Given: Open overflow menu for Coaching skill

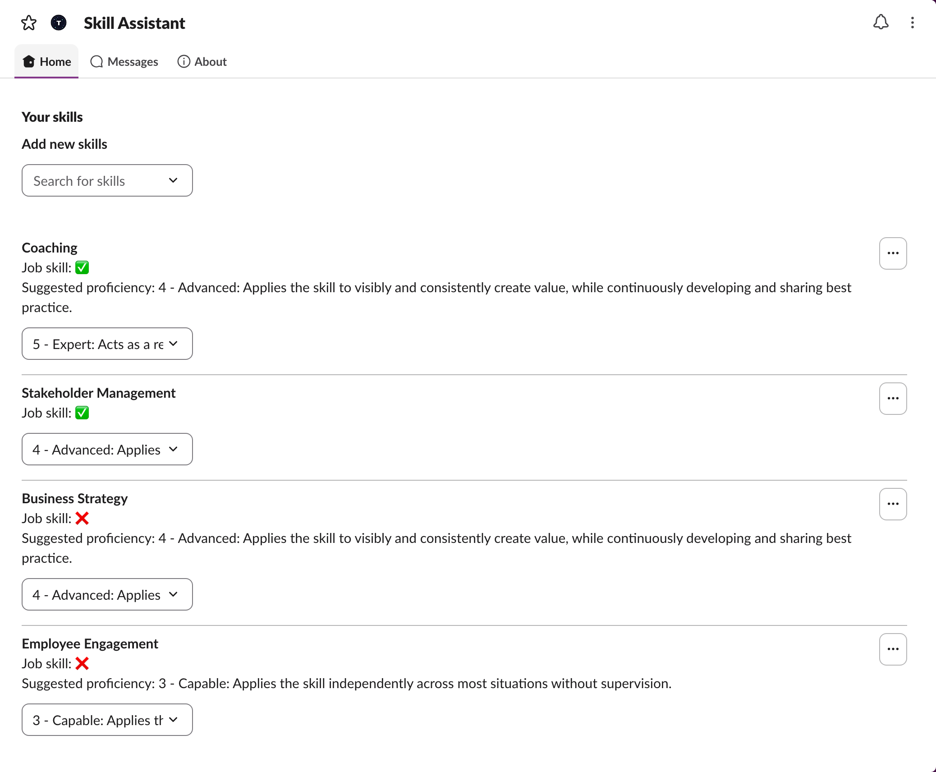Looking at the screenshot, I should (893, 253).
